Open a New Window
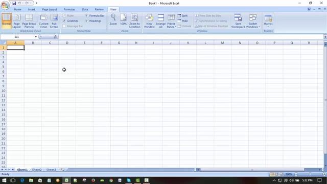Image resolution: width=327 pixels, height=184 pixels. (x=149, y=20)
